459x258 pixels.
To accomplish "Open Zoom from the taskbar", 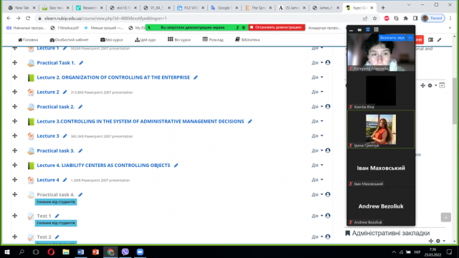I will point(140,252).
